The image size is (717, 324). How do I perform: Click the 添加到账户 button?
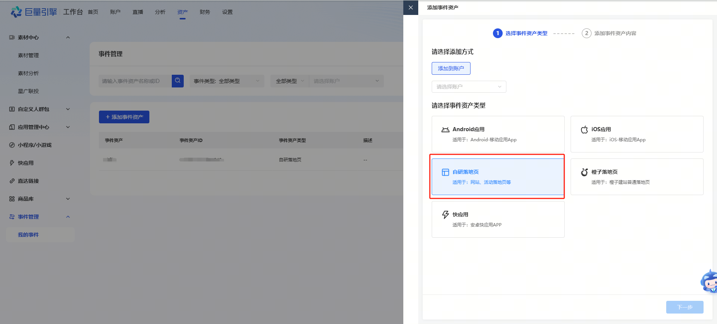pos(451,68)
